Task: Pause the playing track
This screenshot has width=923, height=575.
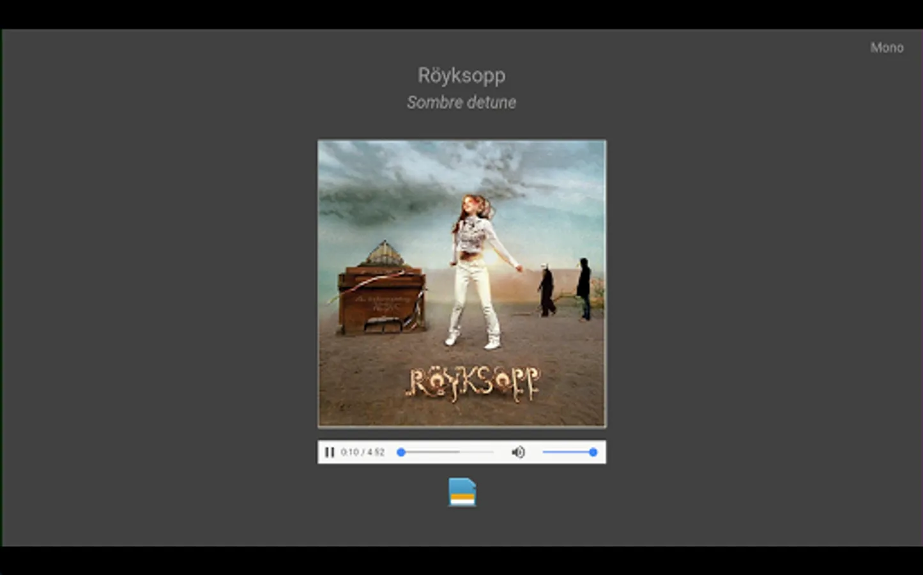Action: pyautogui.click(x=330, y=452)
